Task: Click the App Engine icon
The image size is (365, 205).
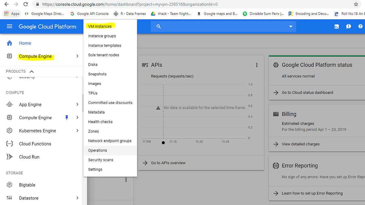Action: pos(9,104)
